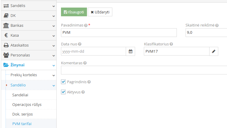Expand the Sandėlis menu chevron

(x=54, y=6)
